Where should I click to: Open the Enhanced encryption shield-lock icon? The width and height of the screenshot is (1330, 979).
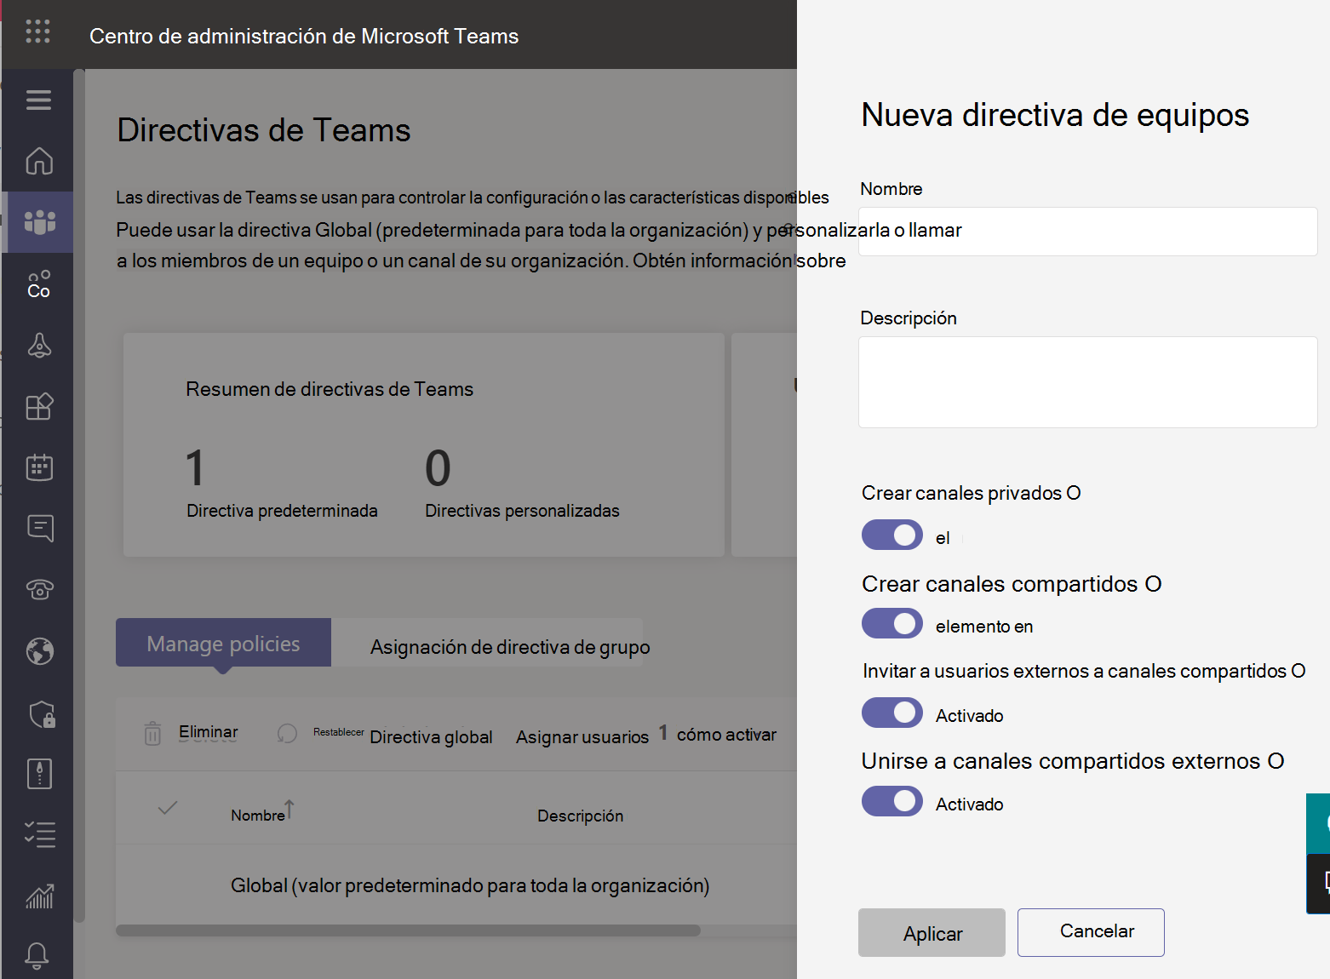pos(42,713)
